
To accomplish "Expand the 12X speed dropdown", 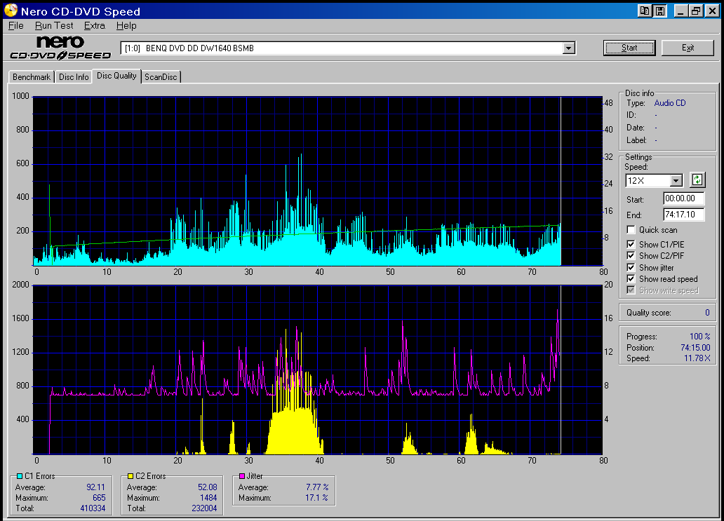I will click(676, 180).
